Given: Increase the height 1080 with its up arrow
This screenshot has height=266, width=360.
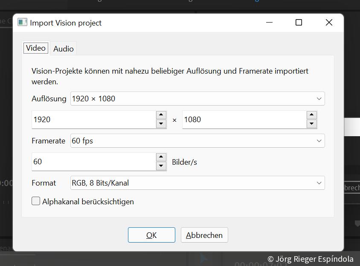Looking at the screenshot, I should pos(312,115).
